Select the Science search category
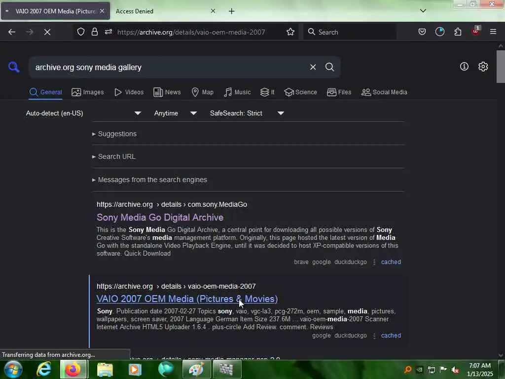This screenshot has width=505, height=379. pyautogui.click(x=300, y=92)
